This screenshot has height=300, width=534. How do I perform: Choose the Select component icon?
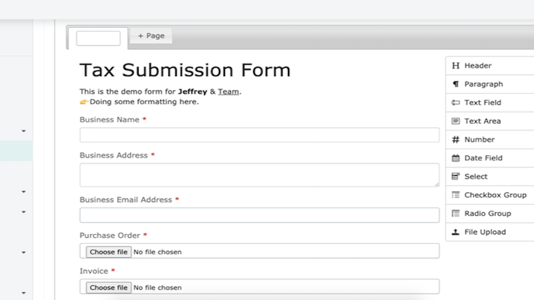click(x=455, y=176)
